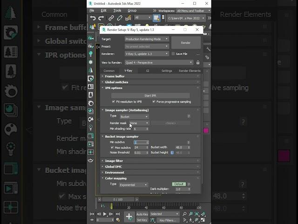Screen dimensions: 298x224
Task: Click the V-Ray camera icon in the left toolbar
Action: [91, 38]
